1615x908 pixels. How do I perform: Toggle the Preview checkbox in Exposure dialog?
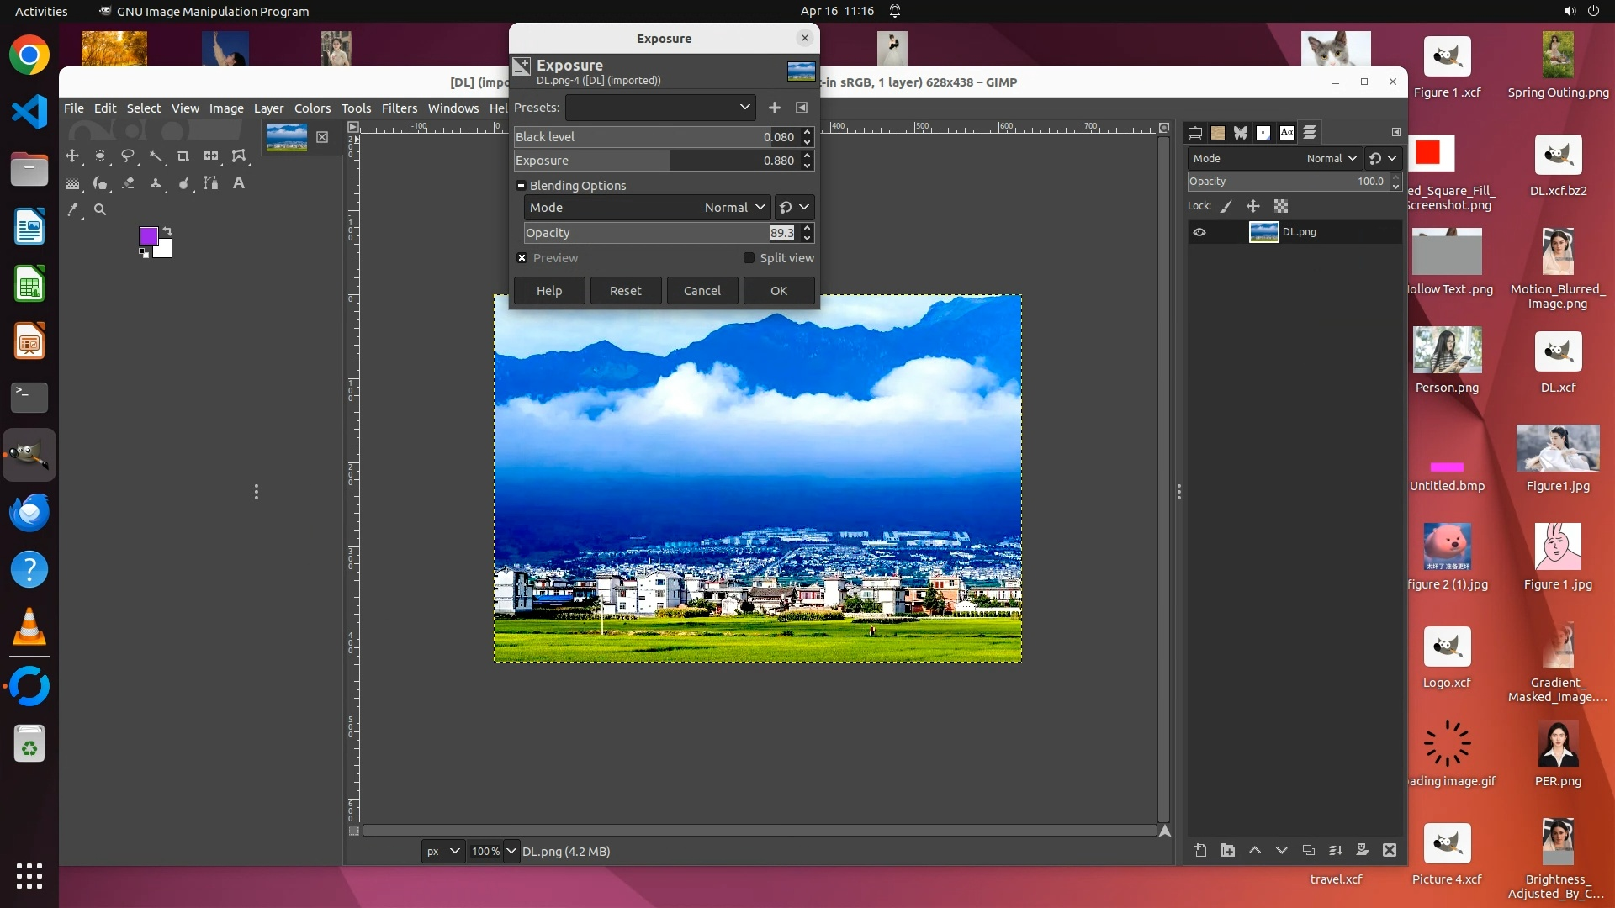click(x=522, y=258)
